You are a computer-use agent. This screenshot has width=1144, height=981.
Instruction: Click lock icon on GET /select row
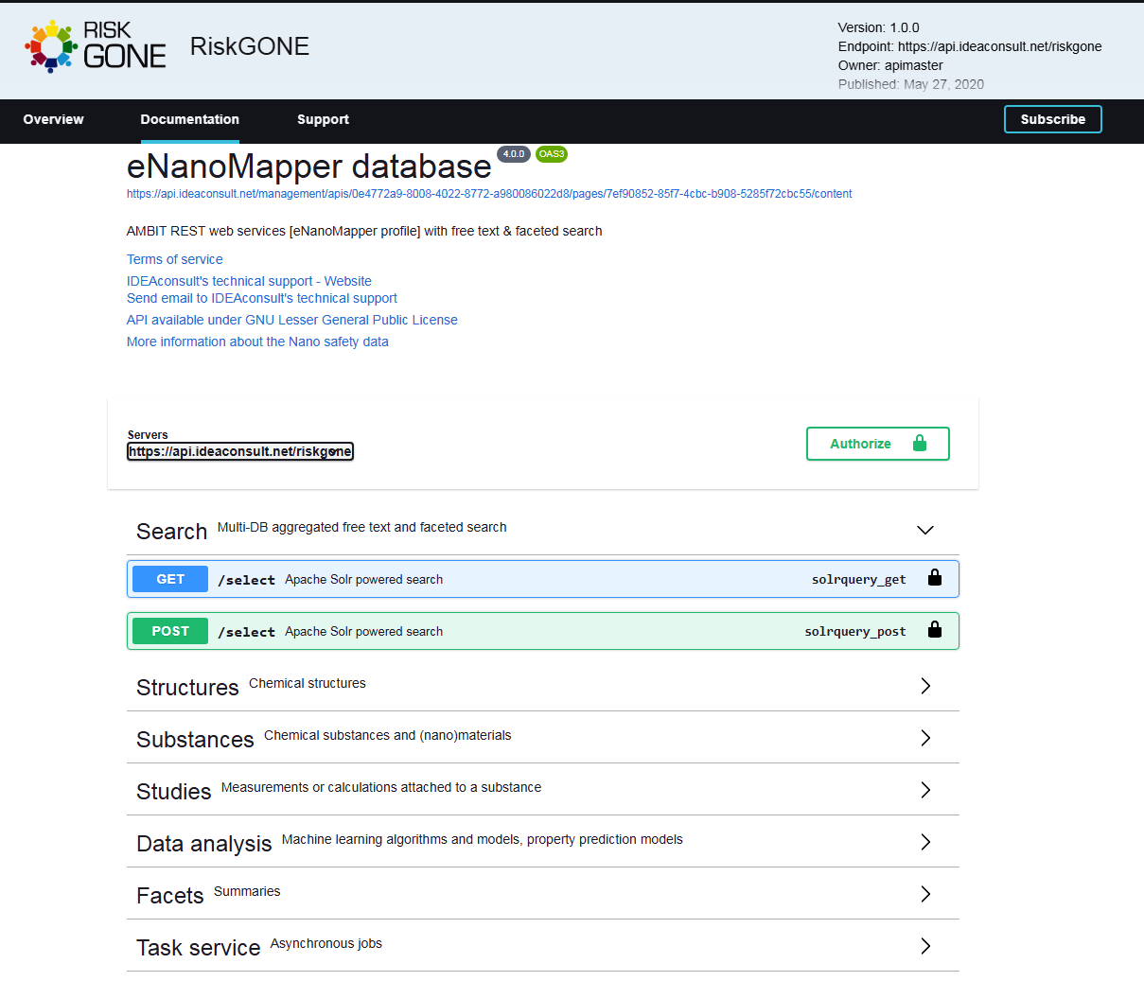934,578
